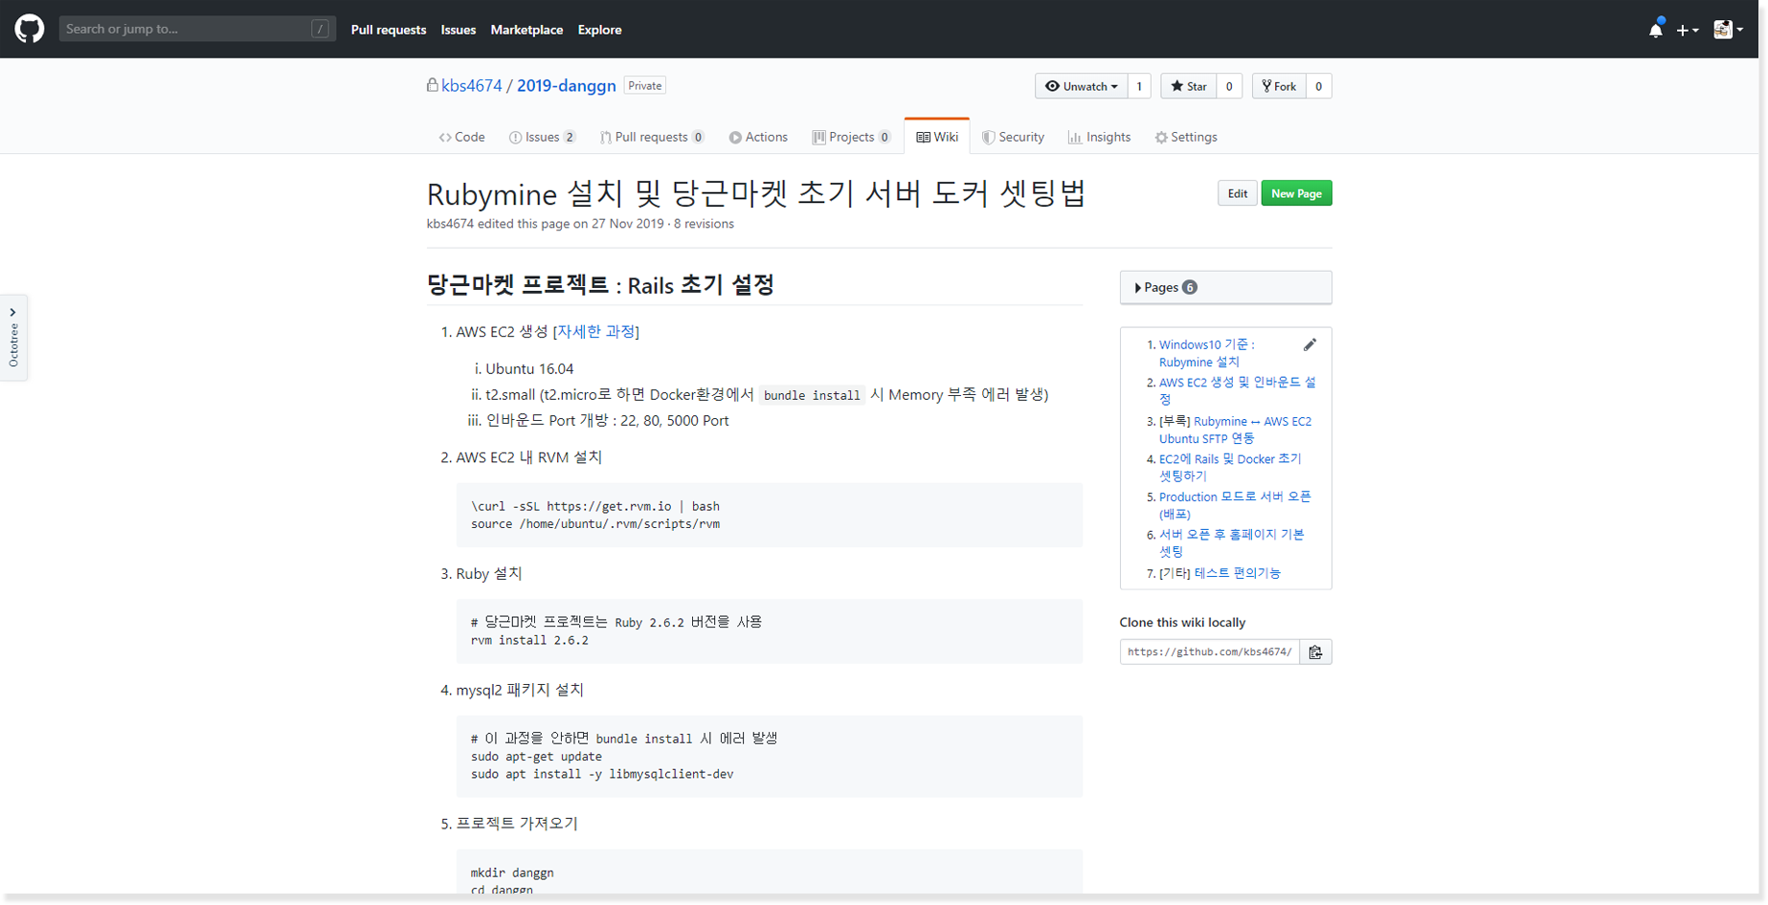Click the curl get.rvm.io command line
Screen dimensions: 1768x905
pyautogui.click(x=595, y=506)
